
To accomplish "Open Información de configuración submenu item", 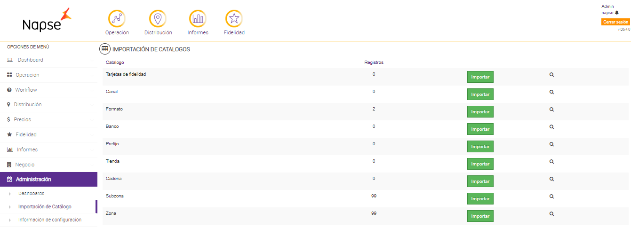I will (49, 220).
